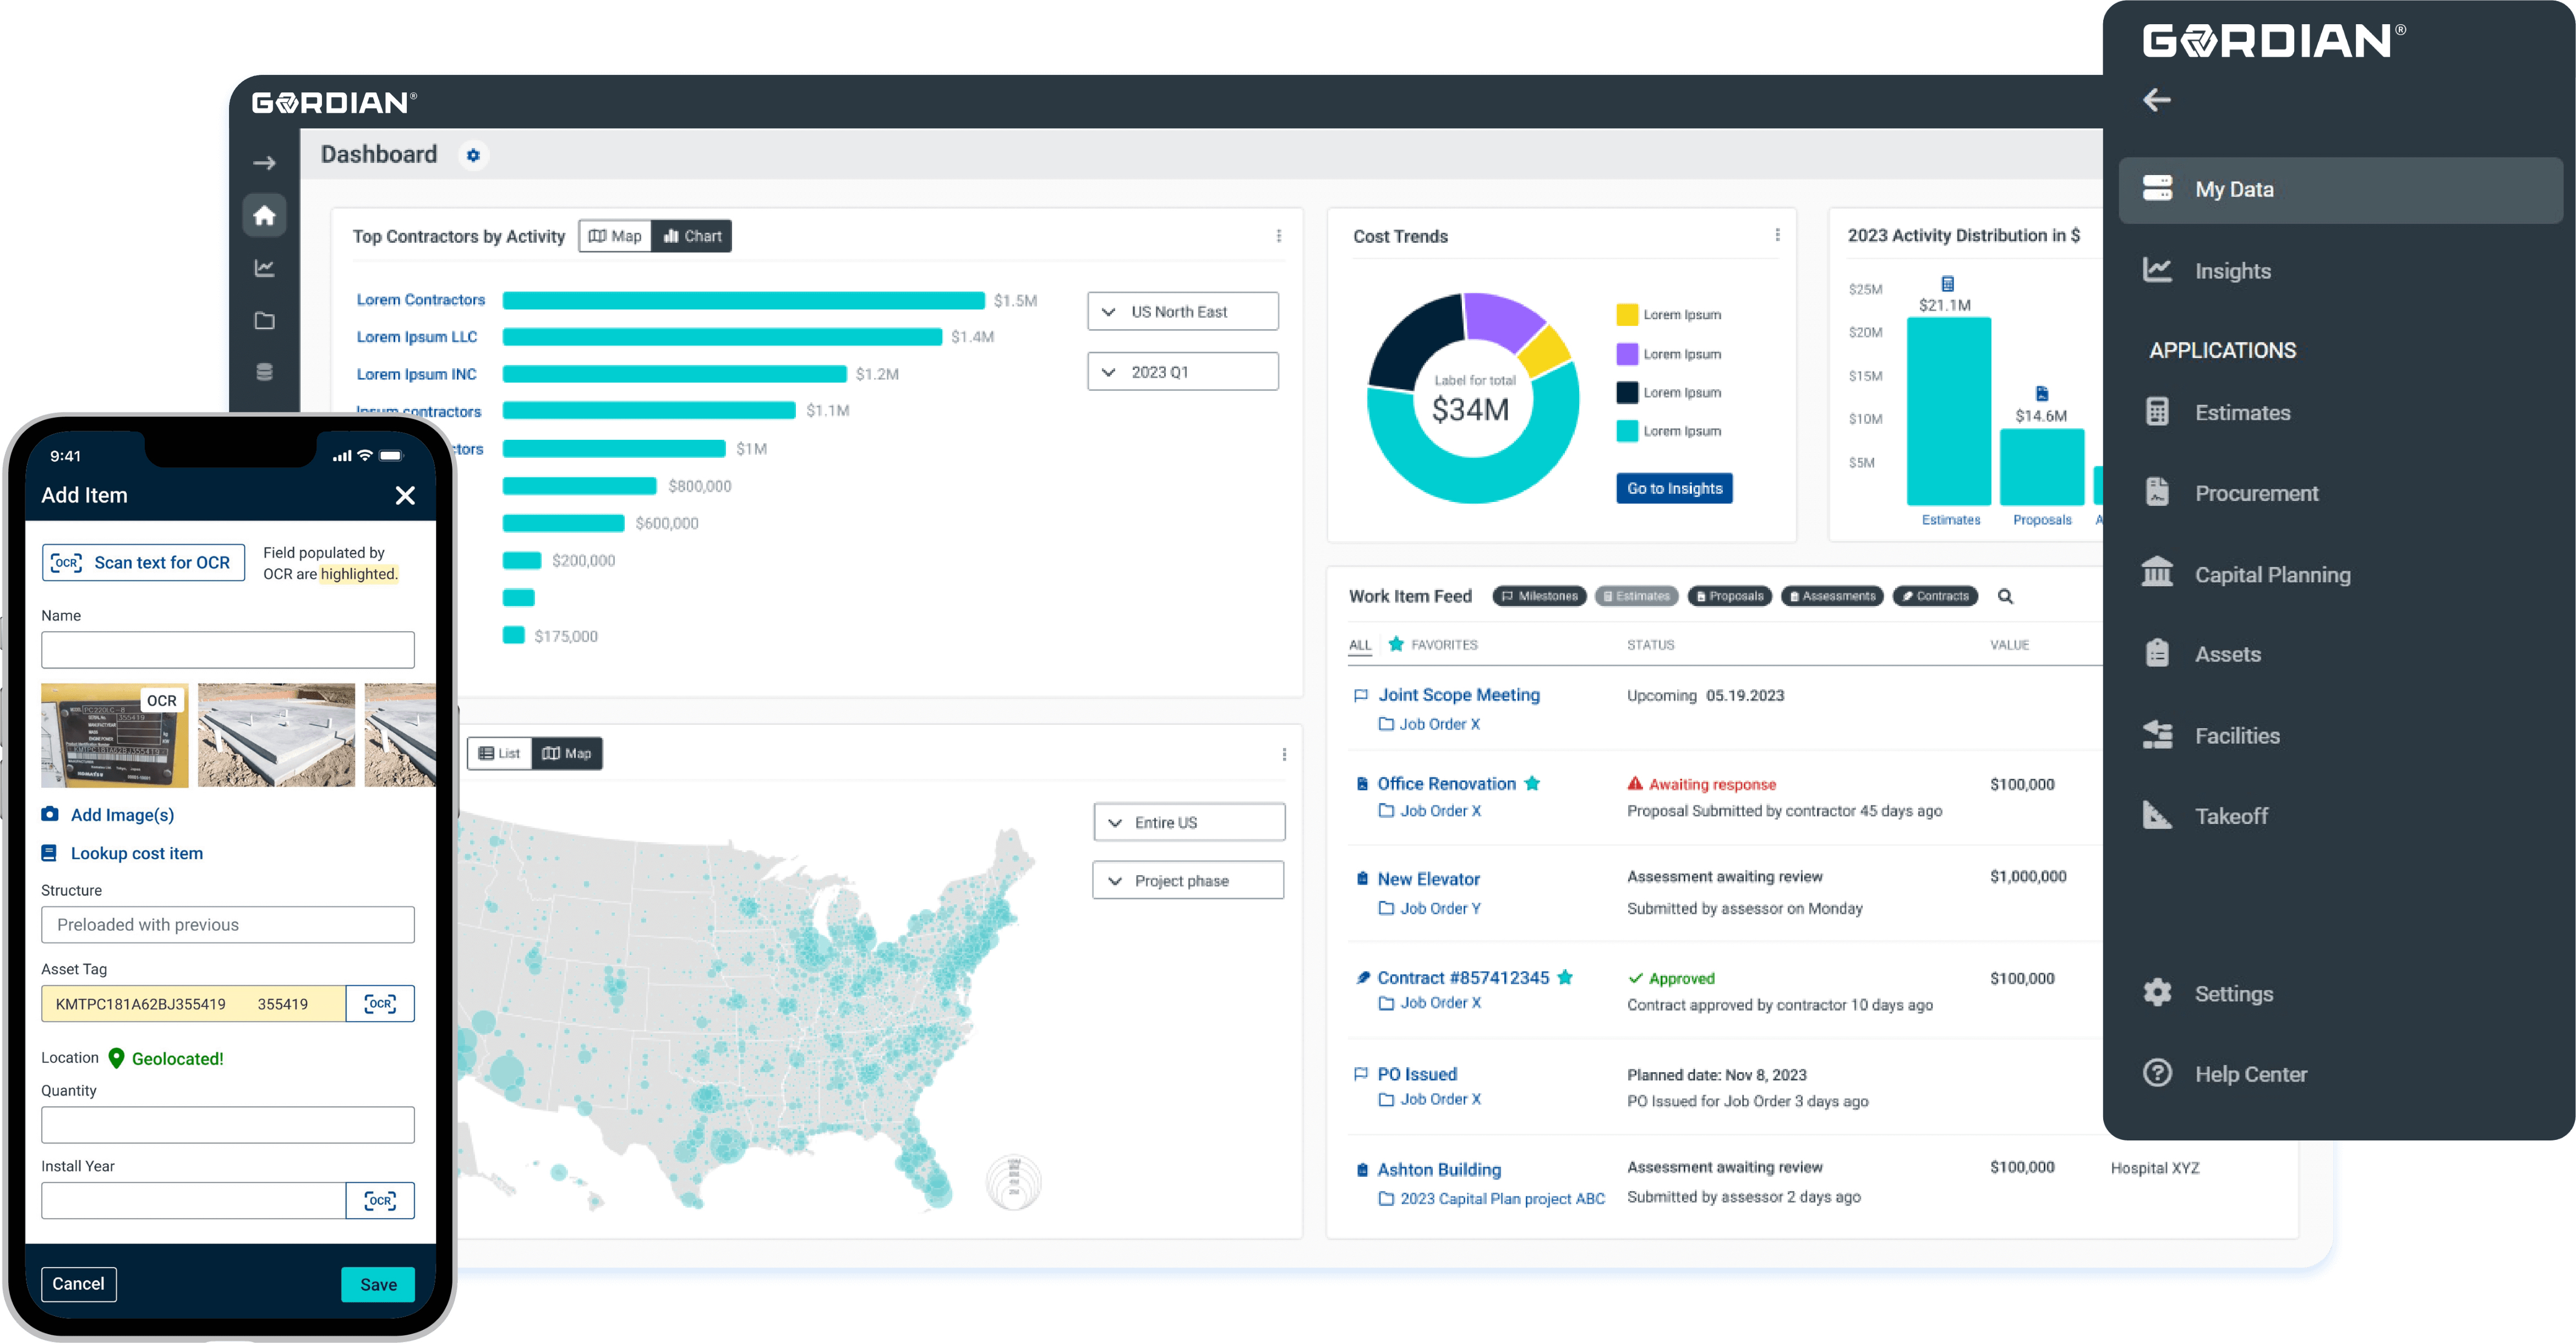Click the Go to Insights button

coord(1674,488)
